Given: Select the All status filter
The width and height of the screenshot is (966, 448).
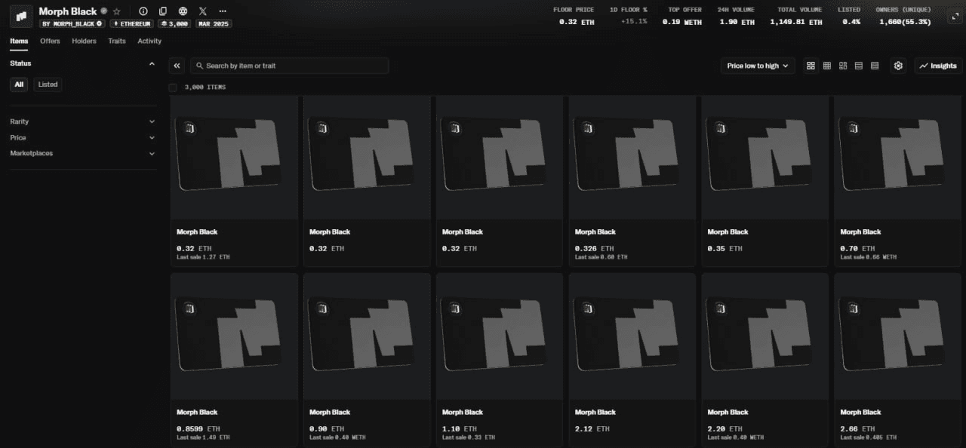Looking at the screenshot, I should point(19,84).
